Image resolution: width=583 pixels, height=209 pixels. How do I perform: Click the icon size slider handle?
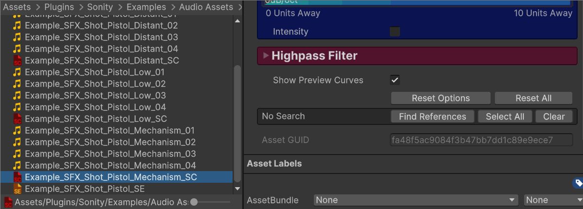tap(194, 202)
